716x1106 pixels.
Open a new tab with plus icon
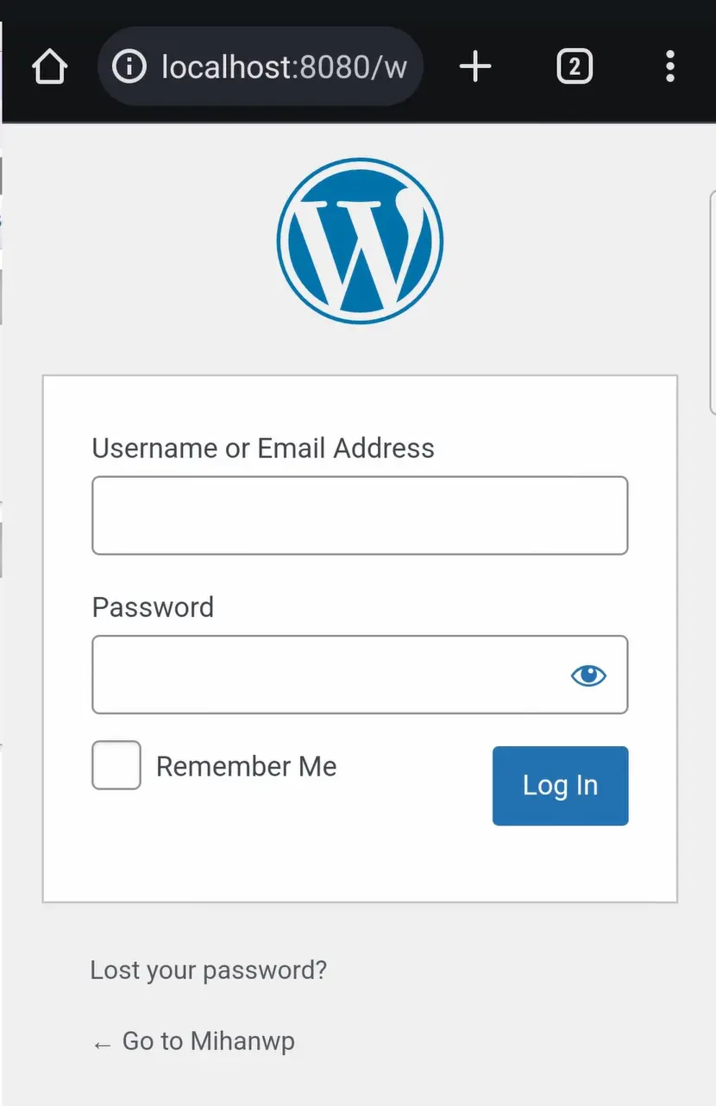tap(475, 66)
